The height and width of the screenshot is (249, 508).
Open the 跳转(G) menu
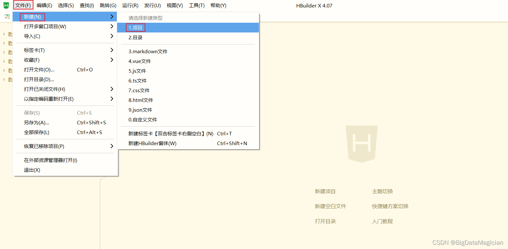click(108, 6)
